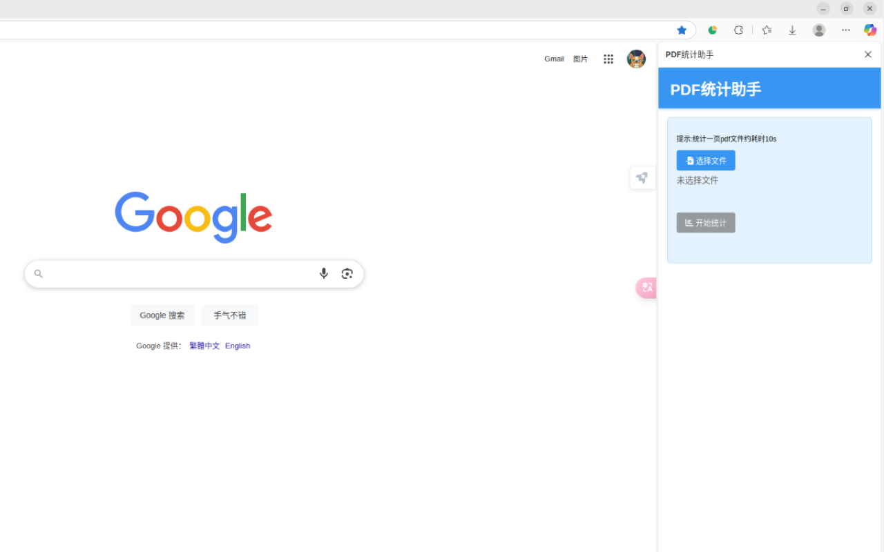
Task: Click the hint text 提示:统计一页pdf文件约耗时10s
Action: (x=727, y=139)
